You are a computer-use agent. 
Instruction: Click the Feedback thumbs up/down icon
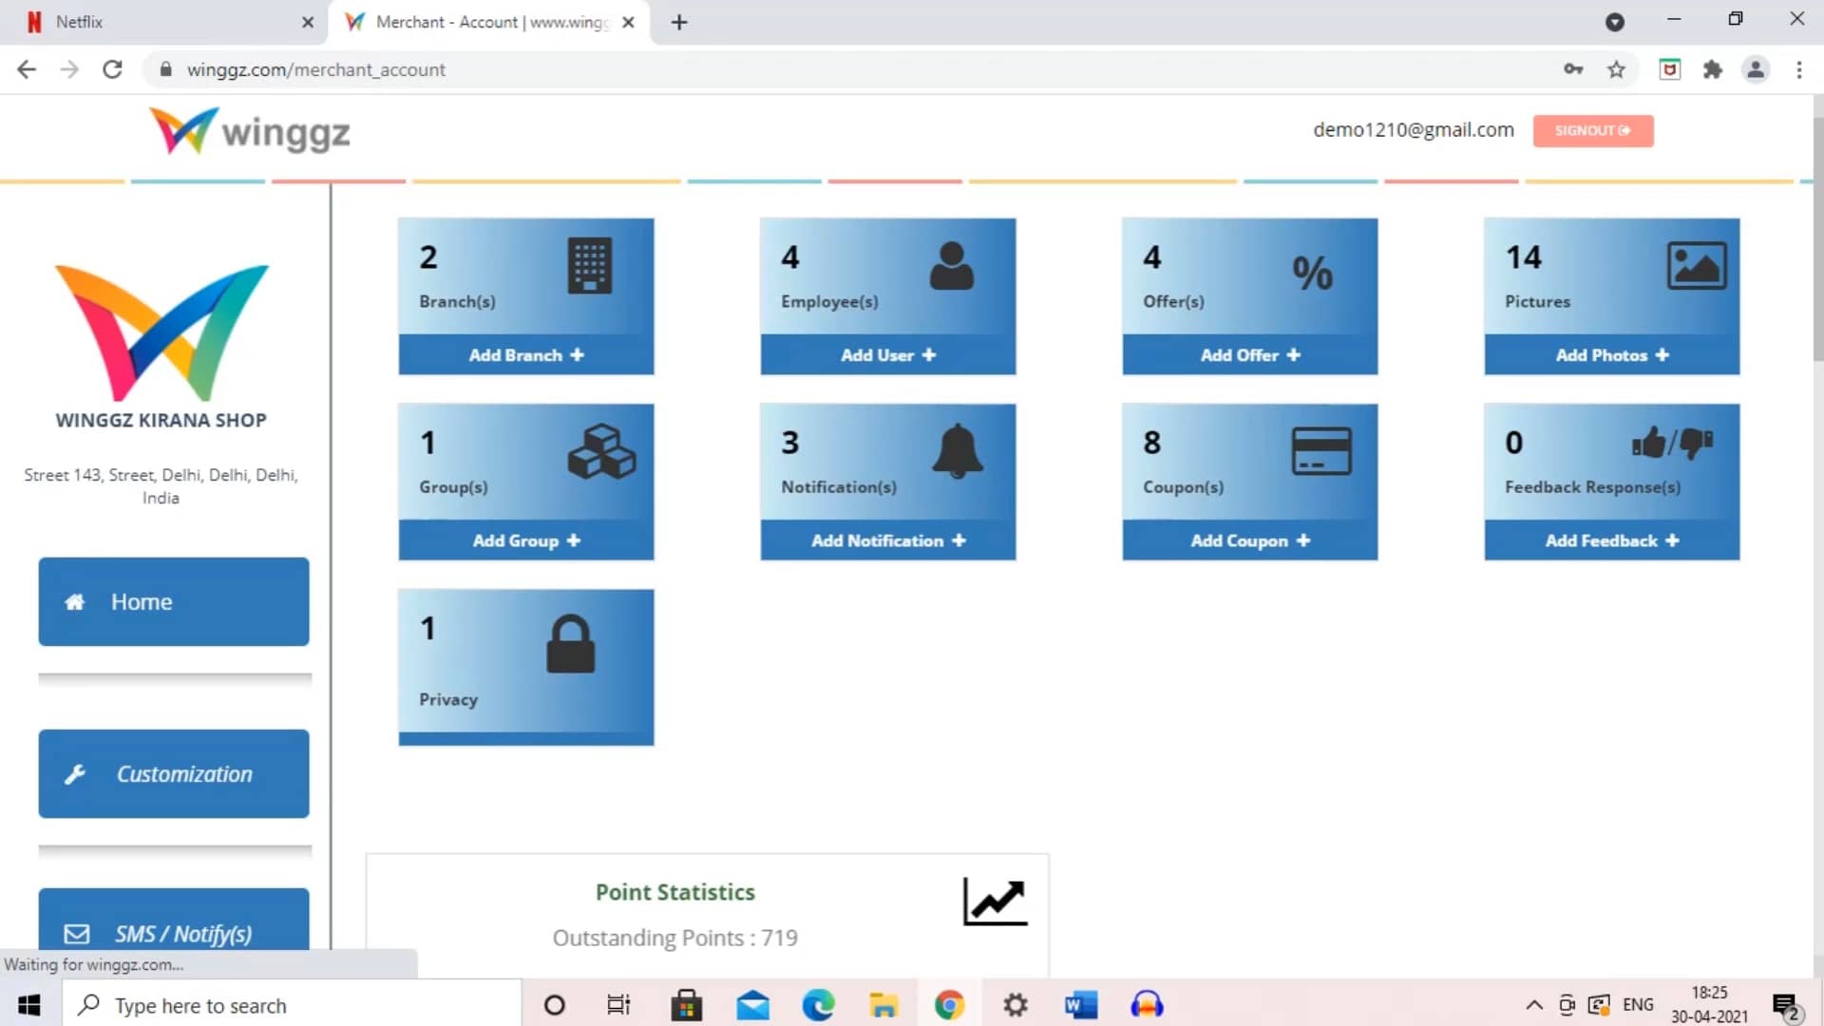point(1672,443)
